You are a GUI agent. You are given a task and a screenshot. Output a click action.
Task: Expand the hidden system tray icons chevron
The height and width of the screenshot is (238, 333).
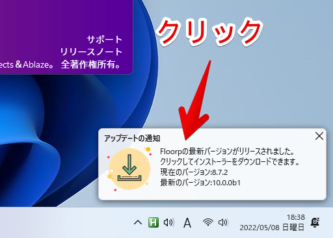coord(138,222)
